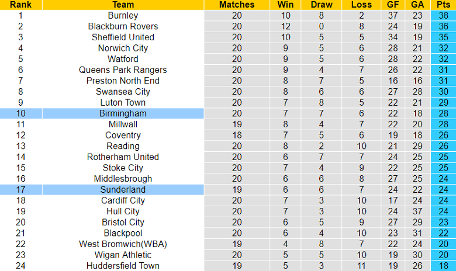The height and width of the screenshot is (271, 456).
Task: Select the highlighted Birmingham row
Action: point(123,113)
